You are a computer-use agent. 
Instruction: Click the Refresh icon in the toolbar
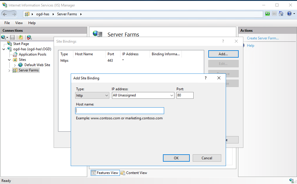tap(267, 14)
